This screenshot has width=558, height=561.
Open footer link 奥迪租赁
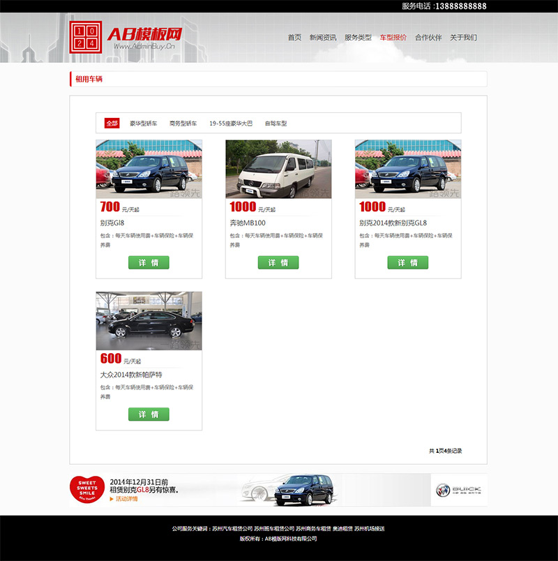[x=342, y=528]
